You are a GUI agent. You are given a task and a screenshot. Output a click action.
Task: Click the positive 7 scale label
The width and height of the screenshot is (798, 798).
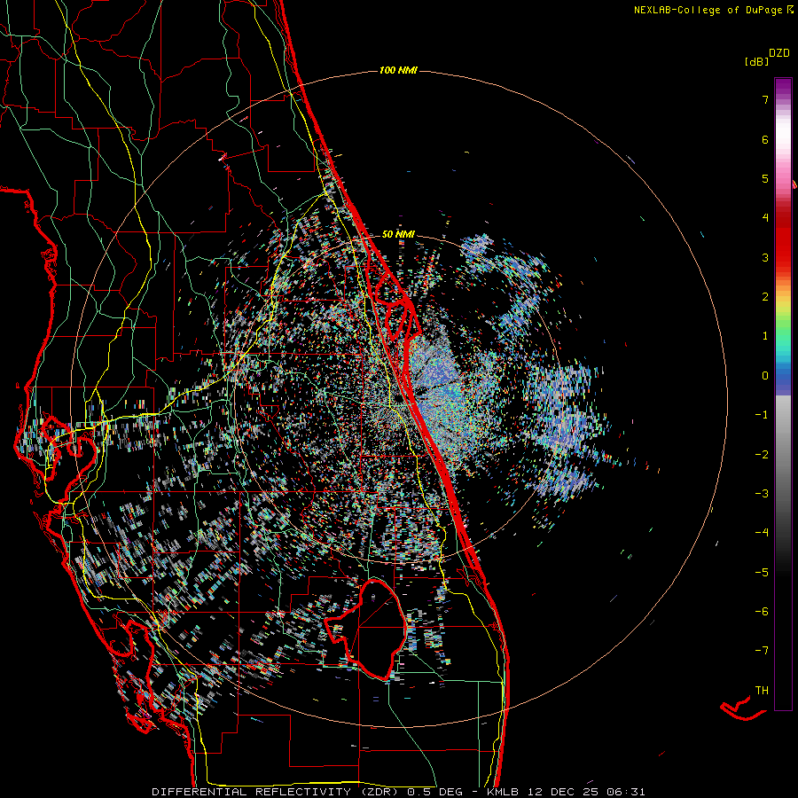(765, 99)
